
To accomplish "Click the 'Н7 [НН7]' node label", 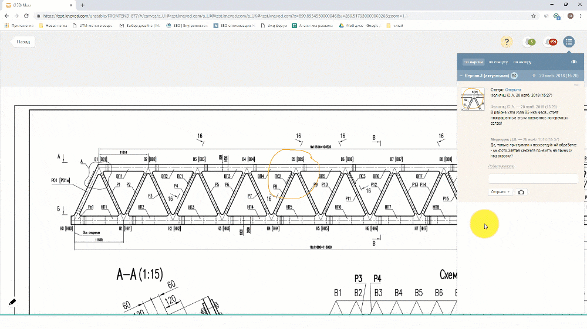I will [421, 228].
